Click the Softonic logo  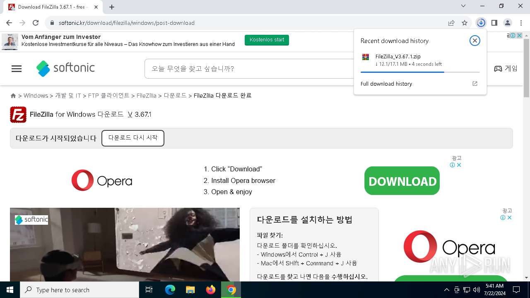[x=65, y=68]
